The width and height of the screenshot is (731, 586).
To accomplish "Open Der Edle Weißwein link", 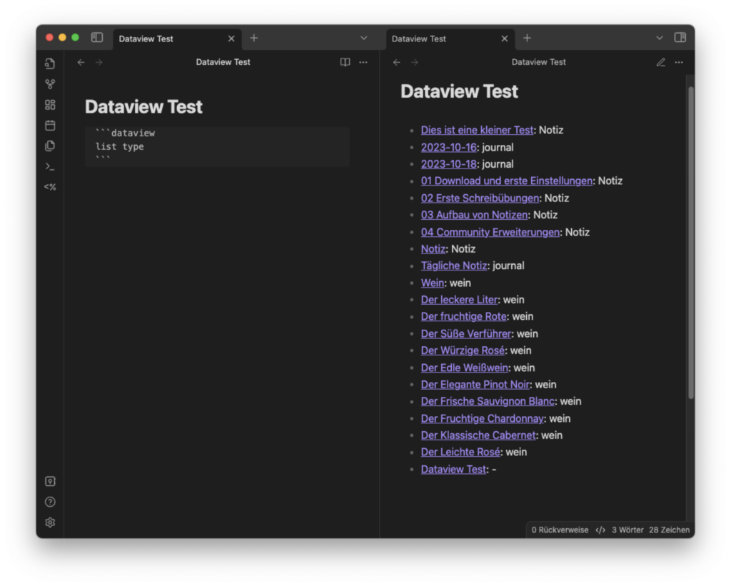I will [x=464, y=368].
